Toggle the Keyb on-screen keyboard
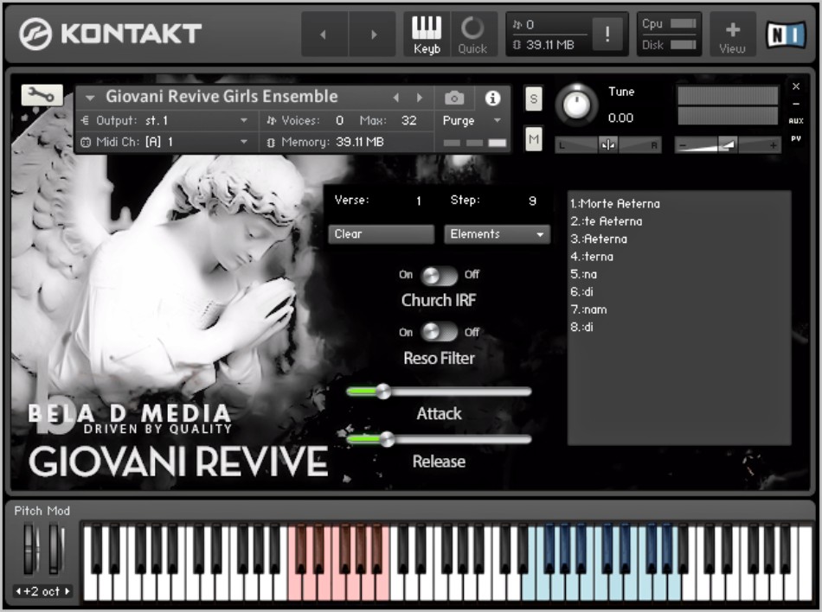 click(x=427, y=35)
